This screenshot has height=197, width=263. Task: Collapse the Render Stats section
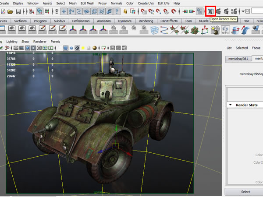[231, 105]
